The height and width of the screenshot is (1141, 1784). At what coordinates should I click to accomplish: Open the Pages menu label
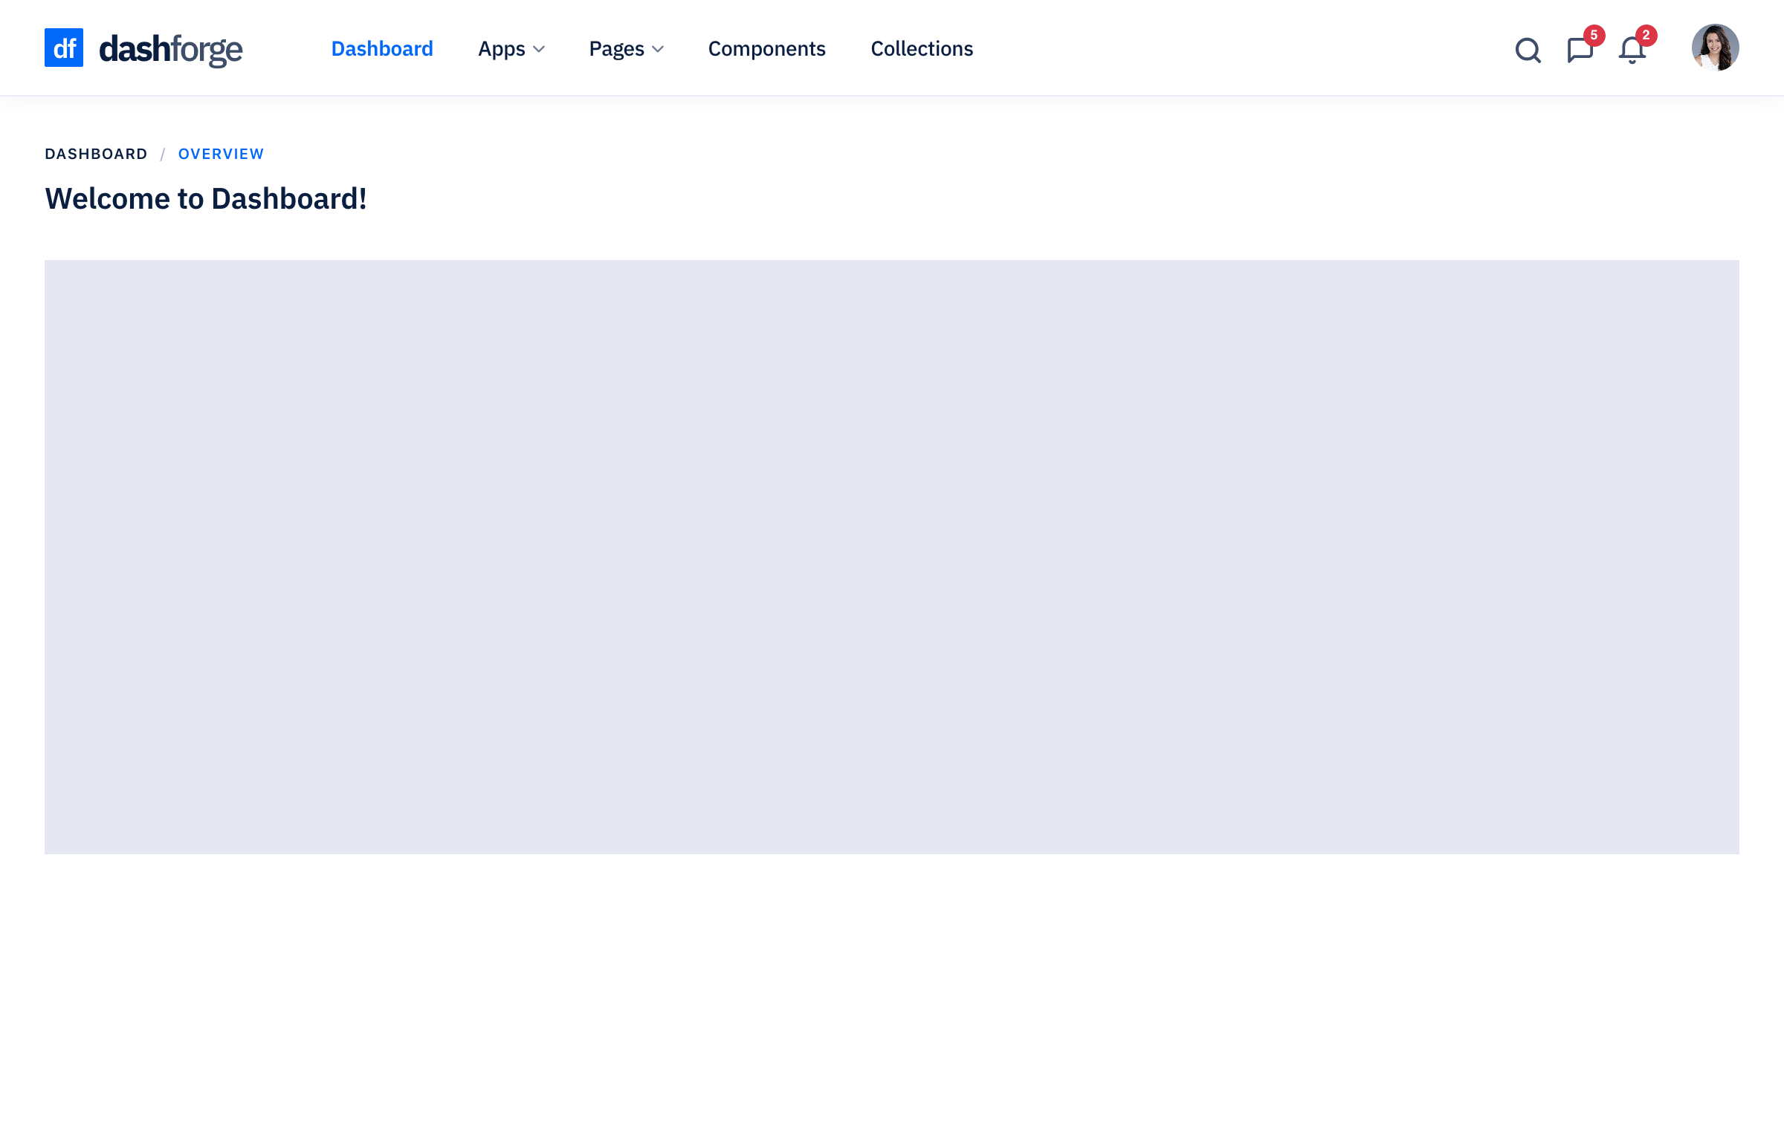coord(616,49)
